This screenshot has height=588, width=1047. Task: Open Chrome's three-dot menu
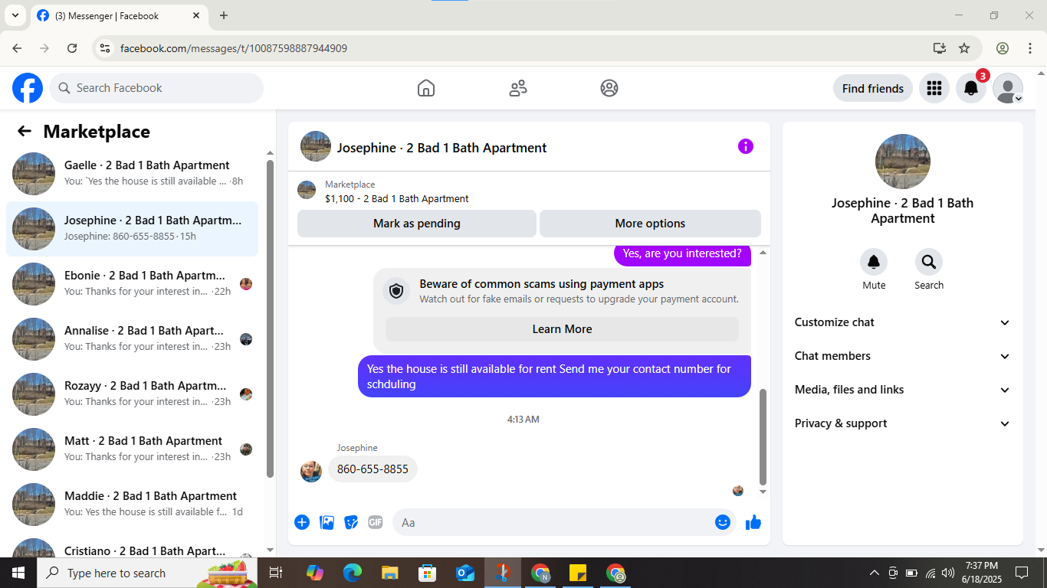pyautogui.click(x=1030, y=48)
